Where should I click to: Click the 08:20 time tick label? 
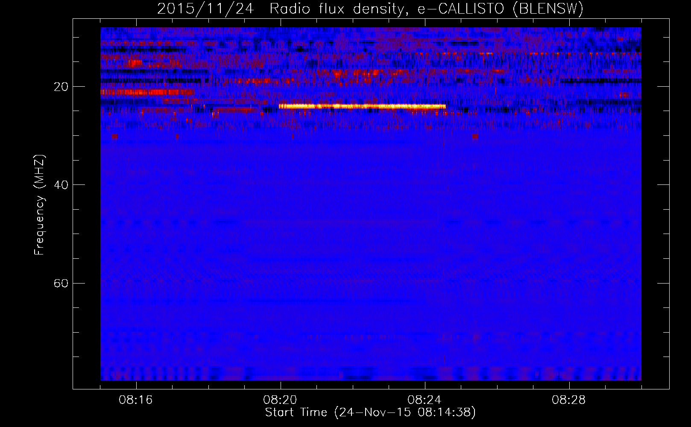tap(280, 400)
